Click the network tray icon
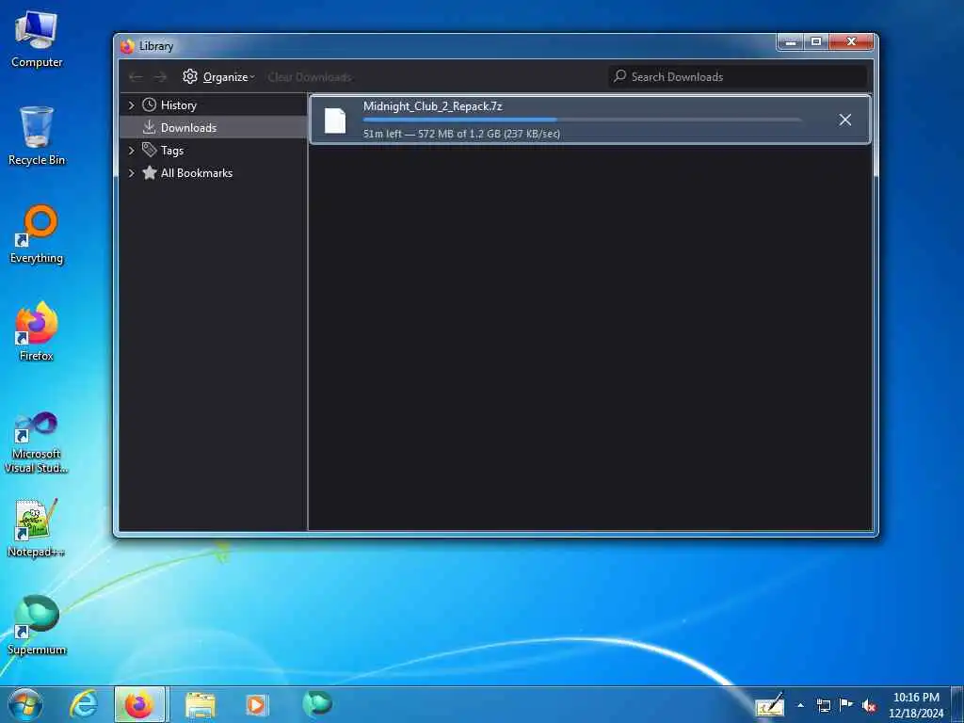This screenshot has width=964, height=723. point(823,705)
